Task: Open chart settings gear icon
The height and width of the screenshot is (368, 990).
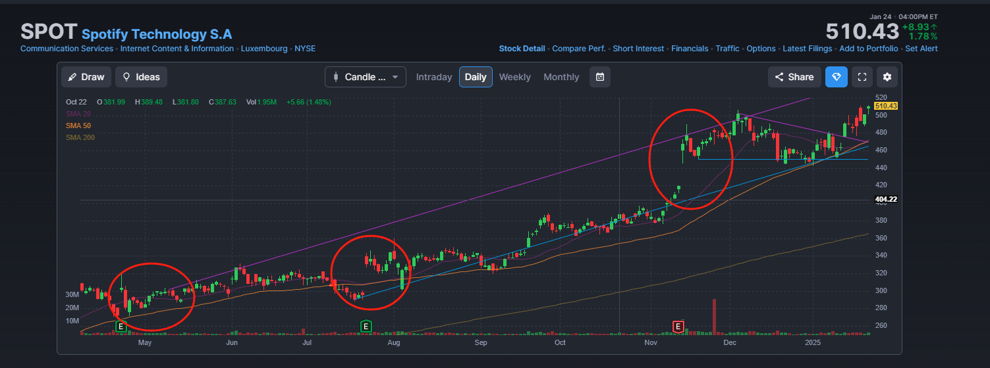Action: pyautogui.click(x=887, y=77)
